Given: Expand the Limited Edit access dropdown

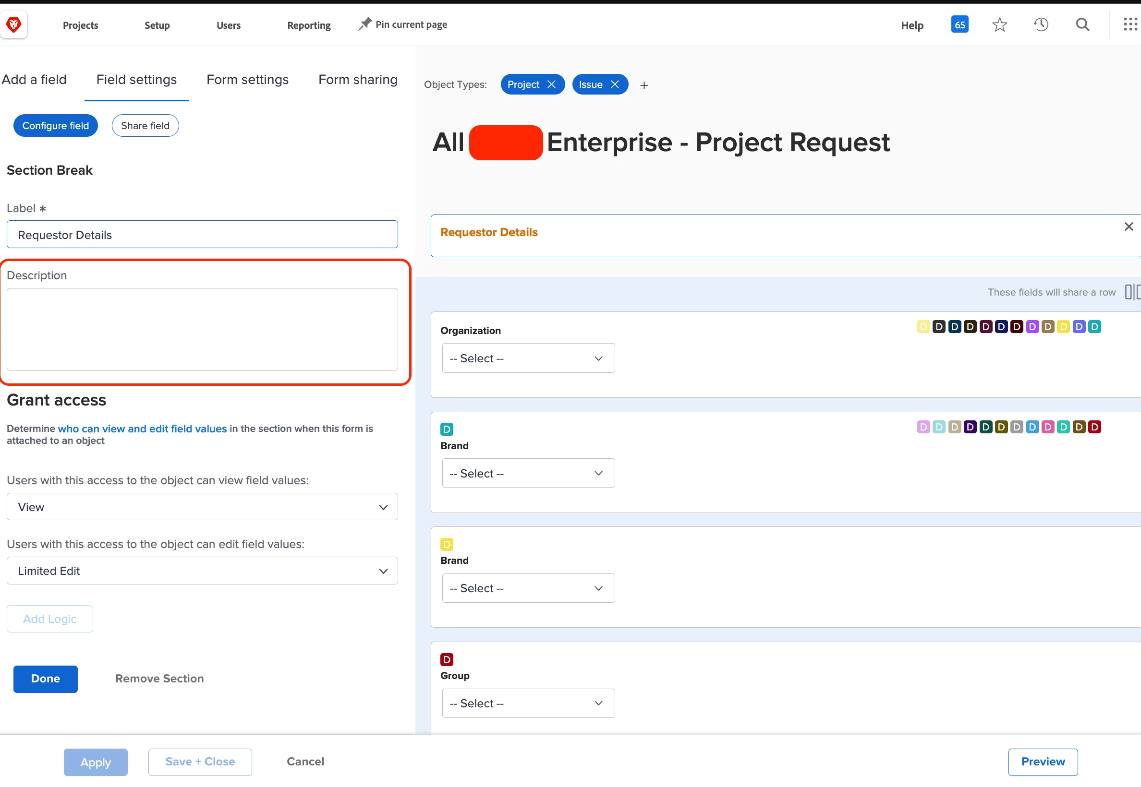Looking at the screenshot, I should pyautogui.click(x=202, y=571).
